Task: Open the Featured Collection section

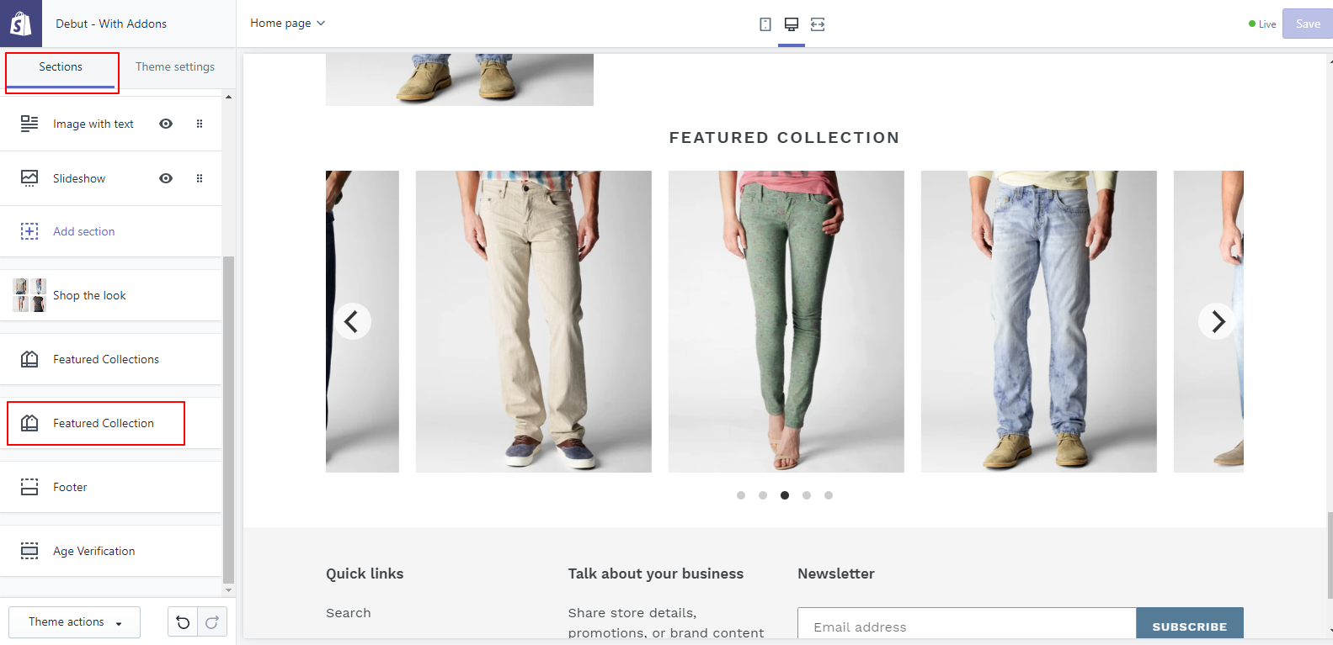Action: (x=111, y=423)
